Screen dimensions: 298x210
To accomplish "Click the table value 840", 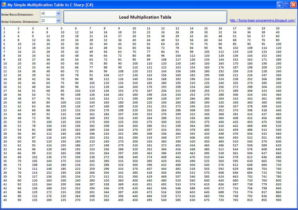I will (x=279, y=188).
